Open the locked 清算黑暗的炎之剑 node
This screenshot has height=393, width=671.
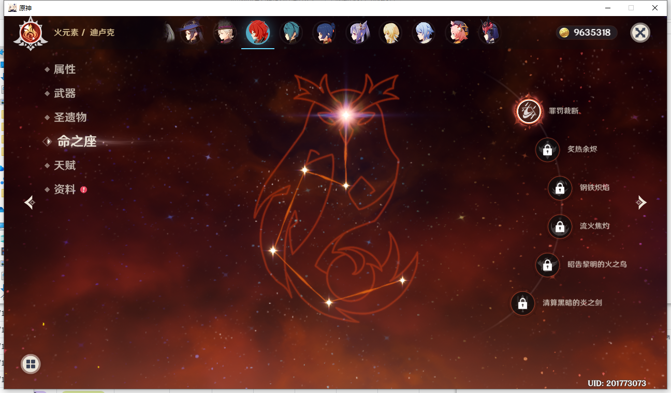coord(522,303)
